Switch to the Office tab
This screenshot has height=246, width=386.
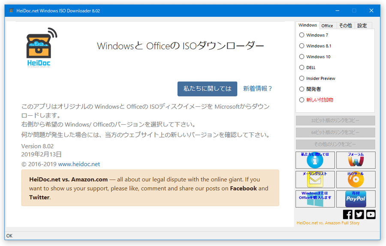[x=327, y=26]
